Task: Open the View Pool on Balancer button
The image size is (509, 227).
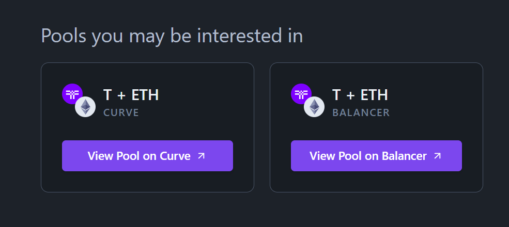Action: [376, 156]
